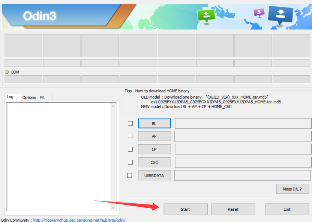This screenshot has height=222, width=312.
Task: Open the Pit tab
Action: pos(45,98)
